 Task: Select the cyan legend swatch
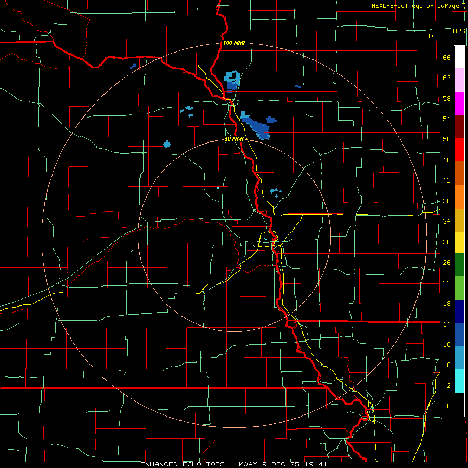(x=459, y=381)
